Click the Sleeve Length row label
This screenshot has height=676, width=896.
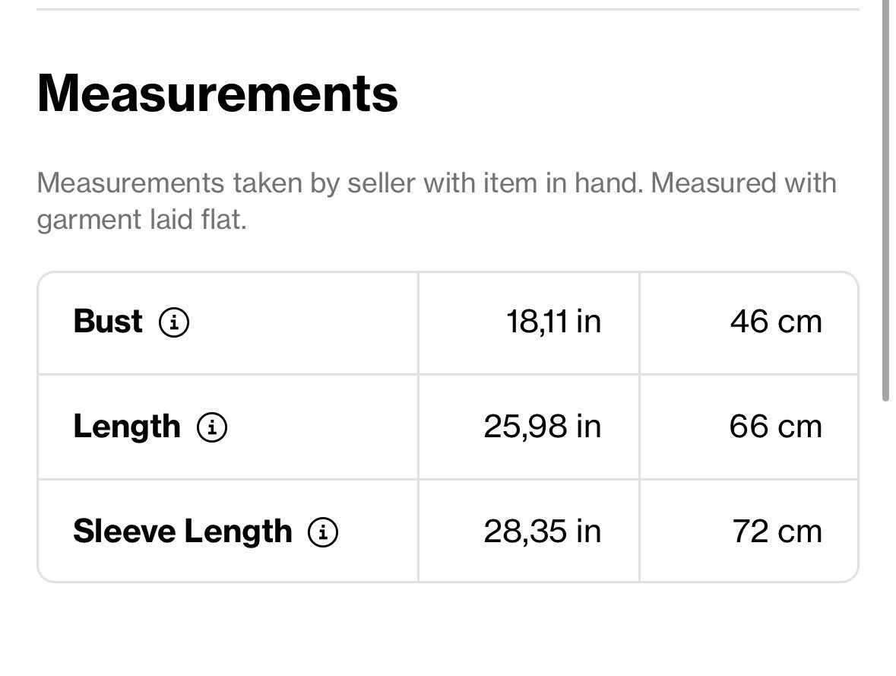[182, 532]
